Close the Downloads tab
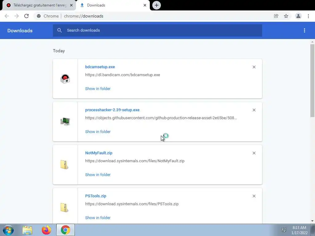This screenshot has height=236, width=315. point(145,5)
